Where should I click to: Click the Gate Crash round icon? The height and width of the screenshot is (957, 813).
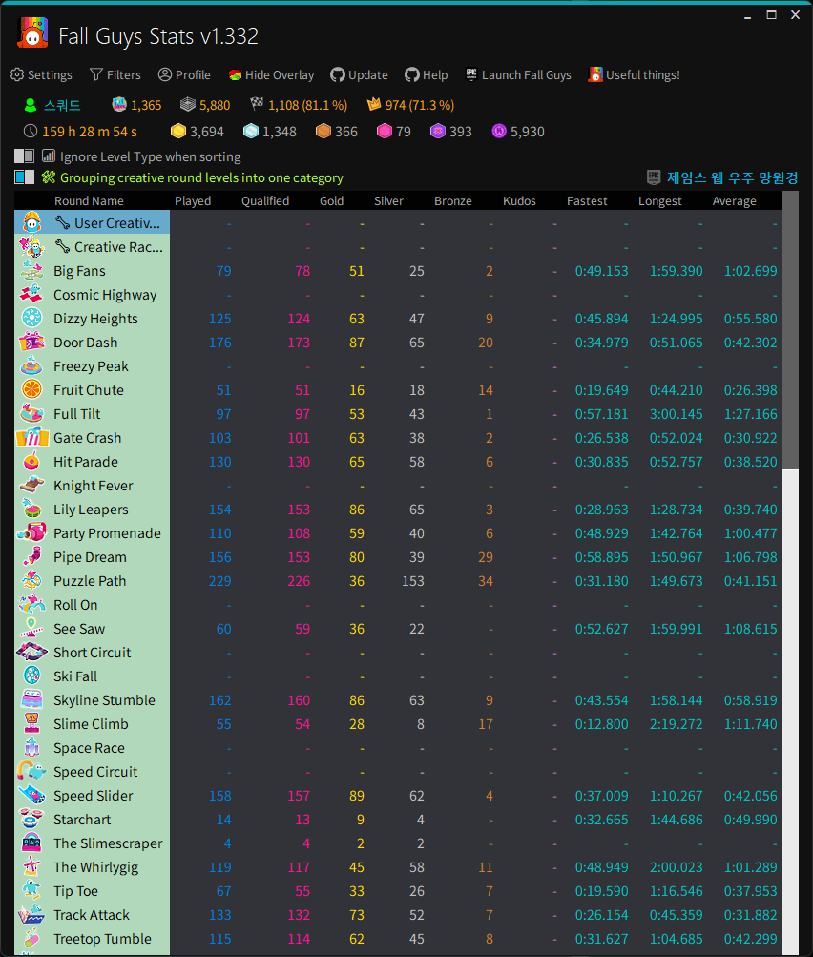pos(31,438)
